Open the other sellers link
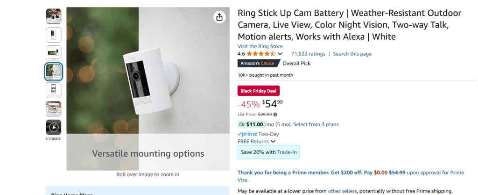This screenshot has width=478, height=195. coord(342,191)
